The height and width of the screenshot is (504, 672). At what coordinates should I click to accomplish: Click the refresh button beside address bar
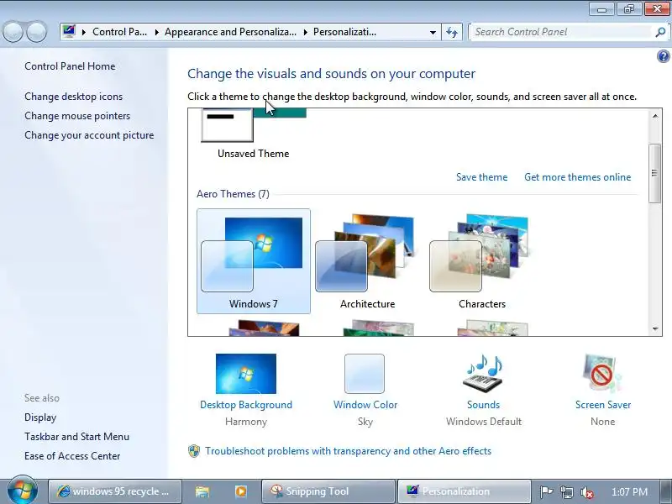click(452, 32)
